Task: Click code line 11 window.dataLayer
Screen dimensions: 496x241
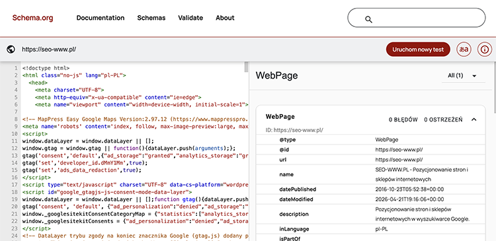Action: click(88, 141)
